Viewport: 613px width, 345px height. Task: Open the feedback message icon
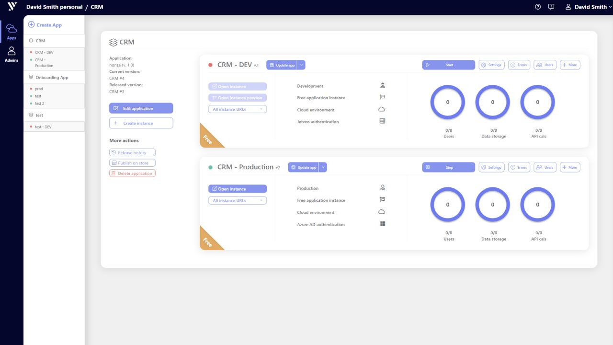(x=551, y=7)
